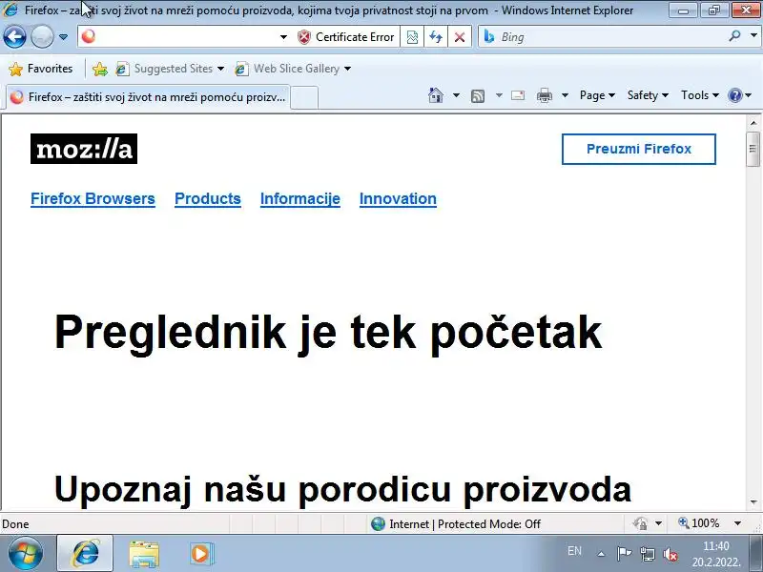Open the Firefox Browsers link

point(93,198)
